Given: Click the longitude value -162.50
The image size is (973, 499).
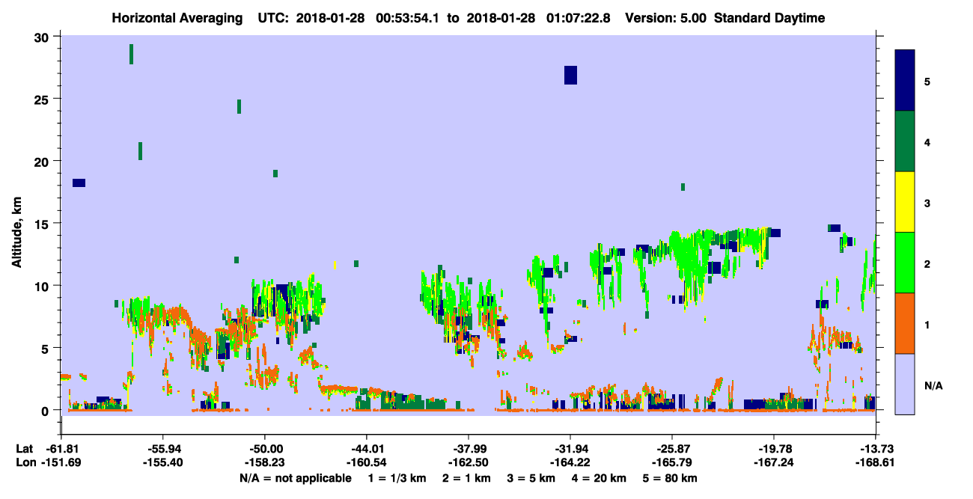Looking at the screenshot, I should (468, 463).
